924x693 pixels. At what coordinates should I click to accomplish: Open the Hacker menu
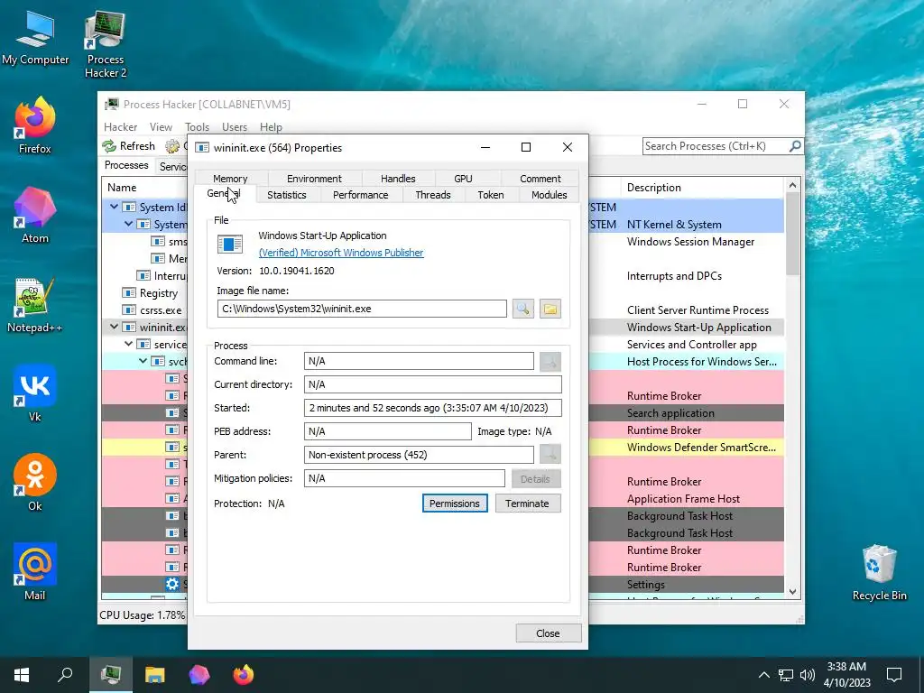(121, 127)
